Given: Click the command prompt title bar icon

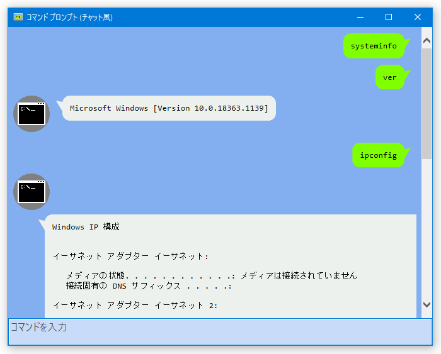Looking at the screenshot, I should [18, 17].
